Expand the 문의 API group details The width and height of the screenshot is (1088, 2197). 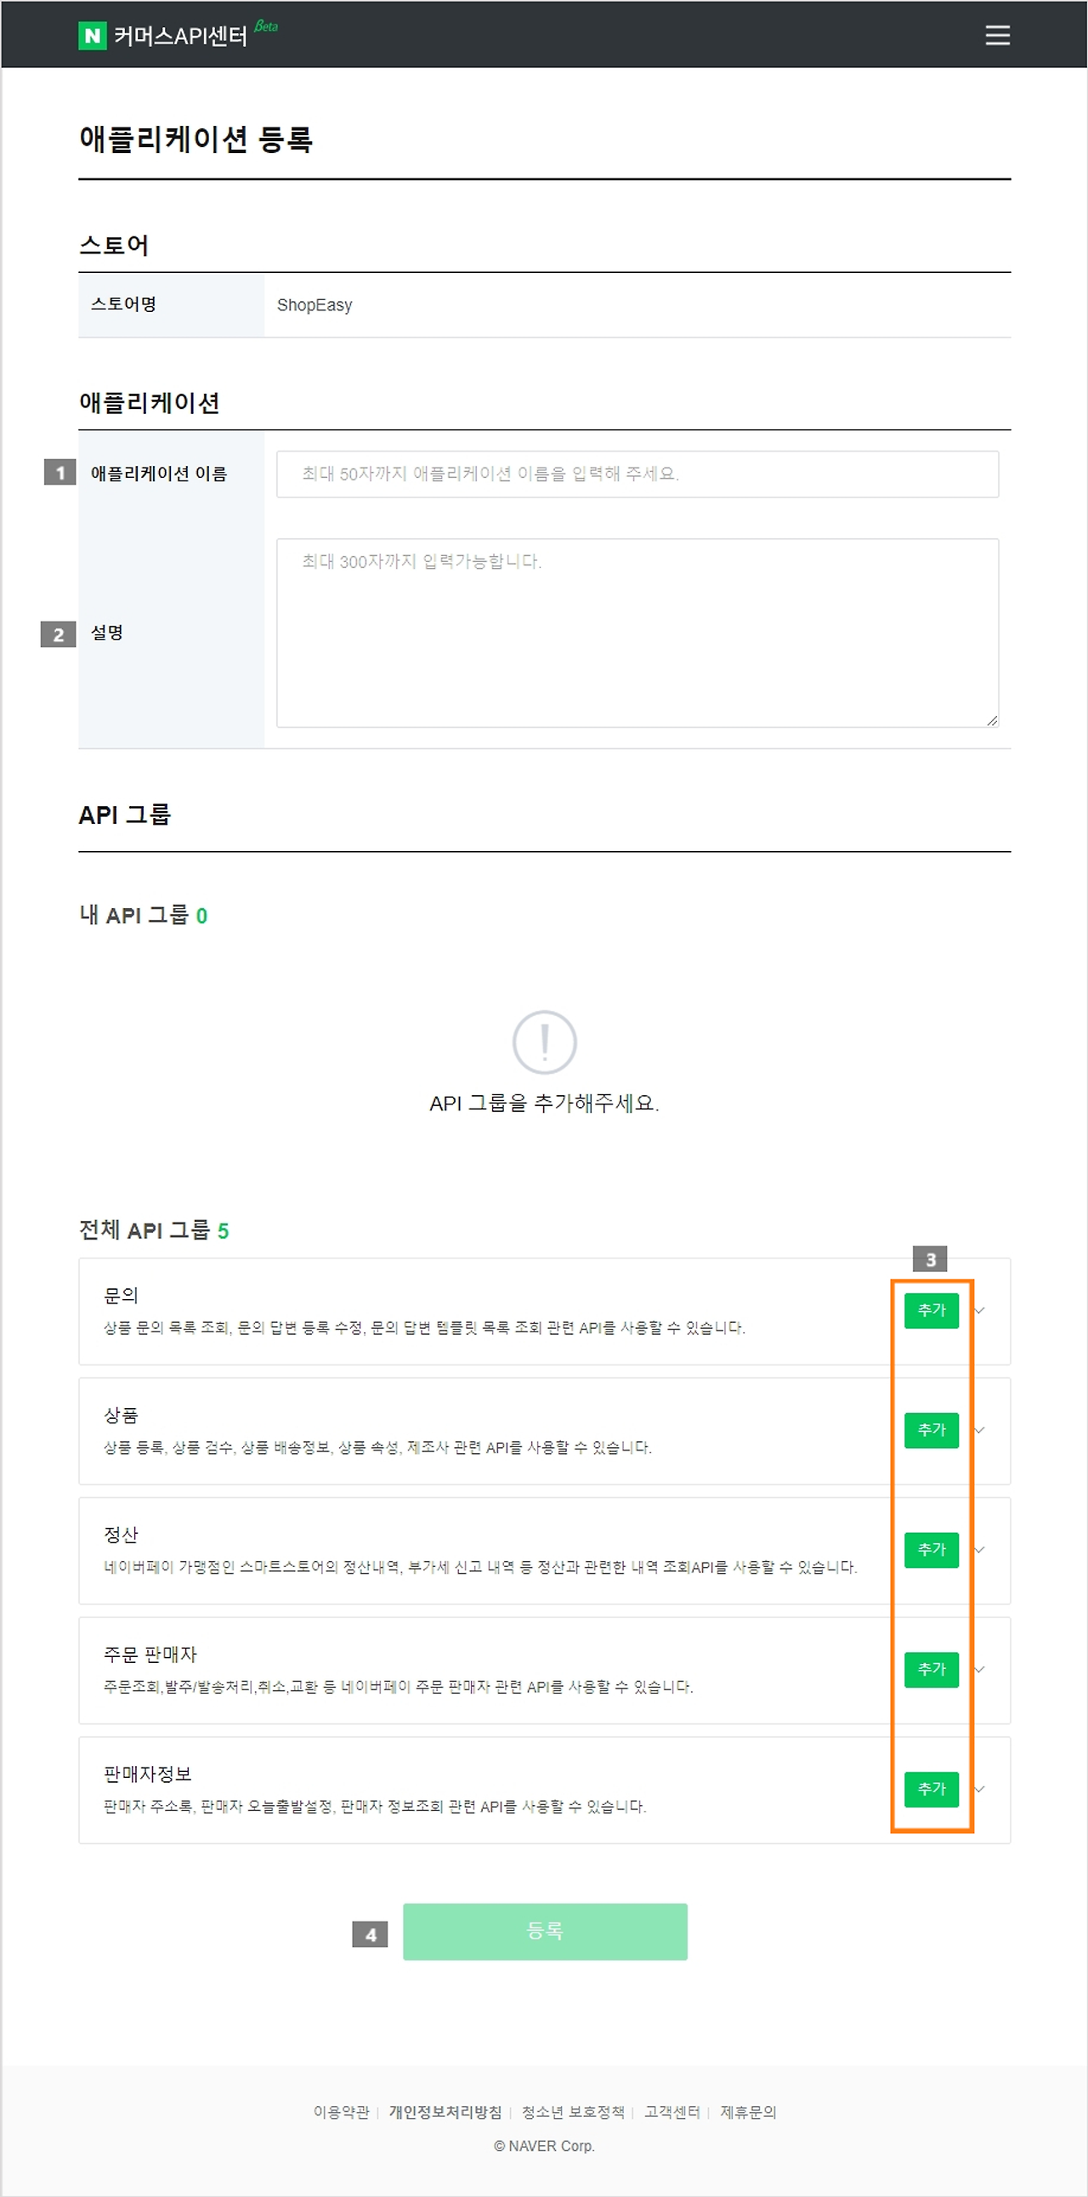(980, 1311)
